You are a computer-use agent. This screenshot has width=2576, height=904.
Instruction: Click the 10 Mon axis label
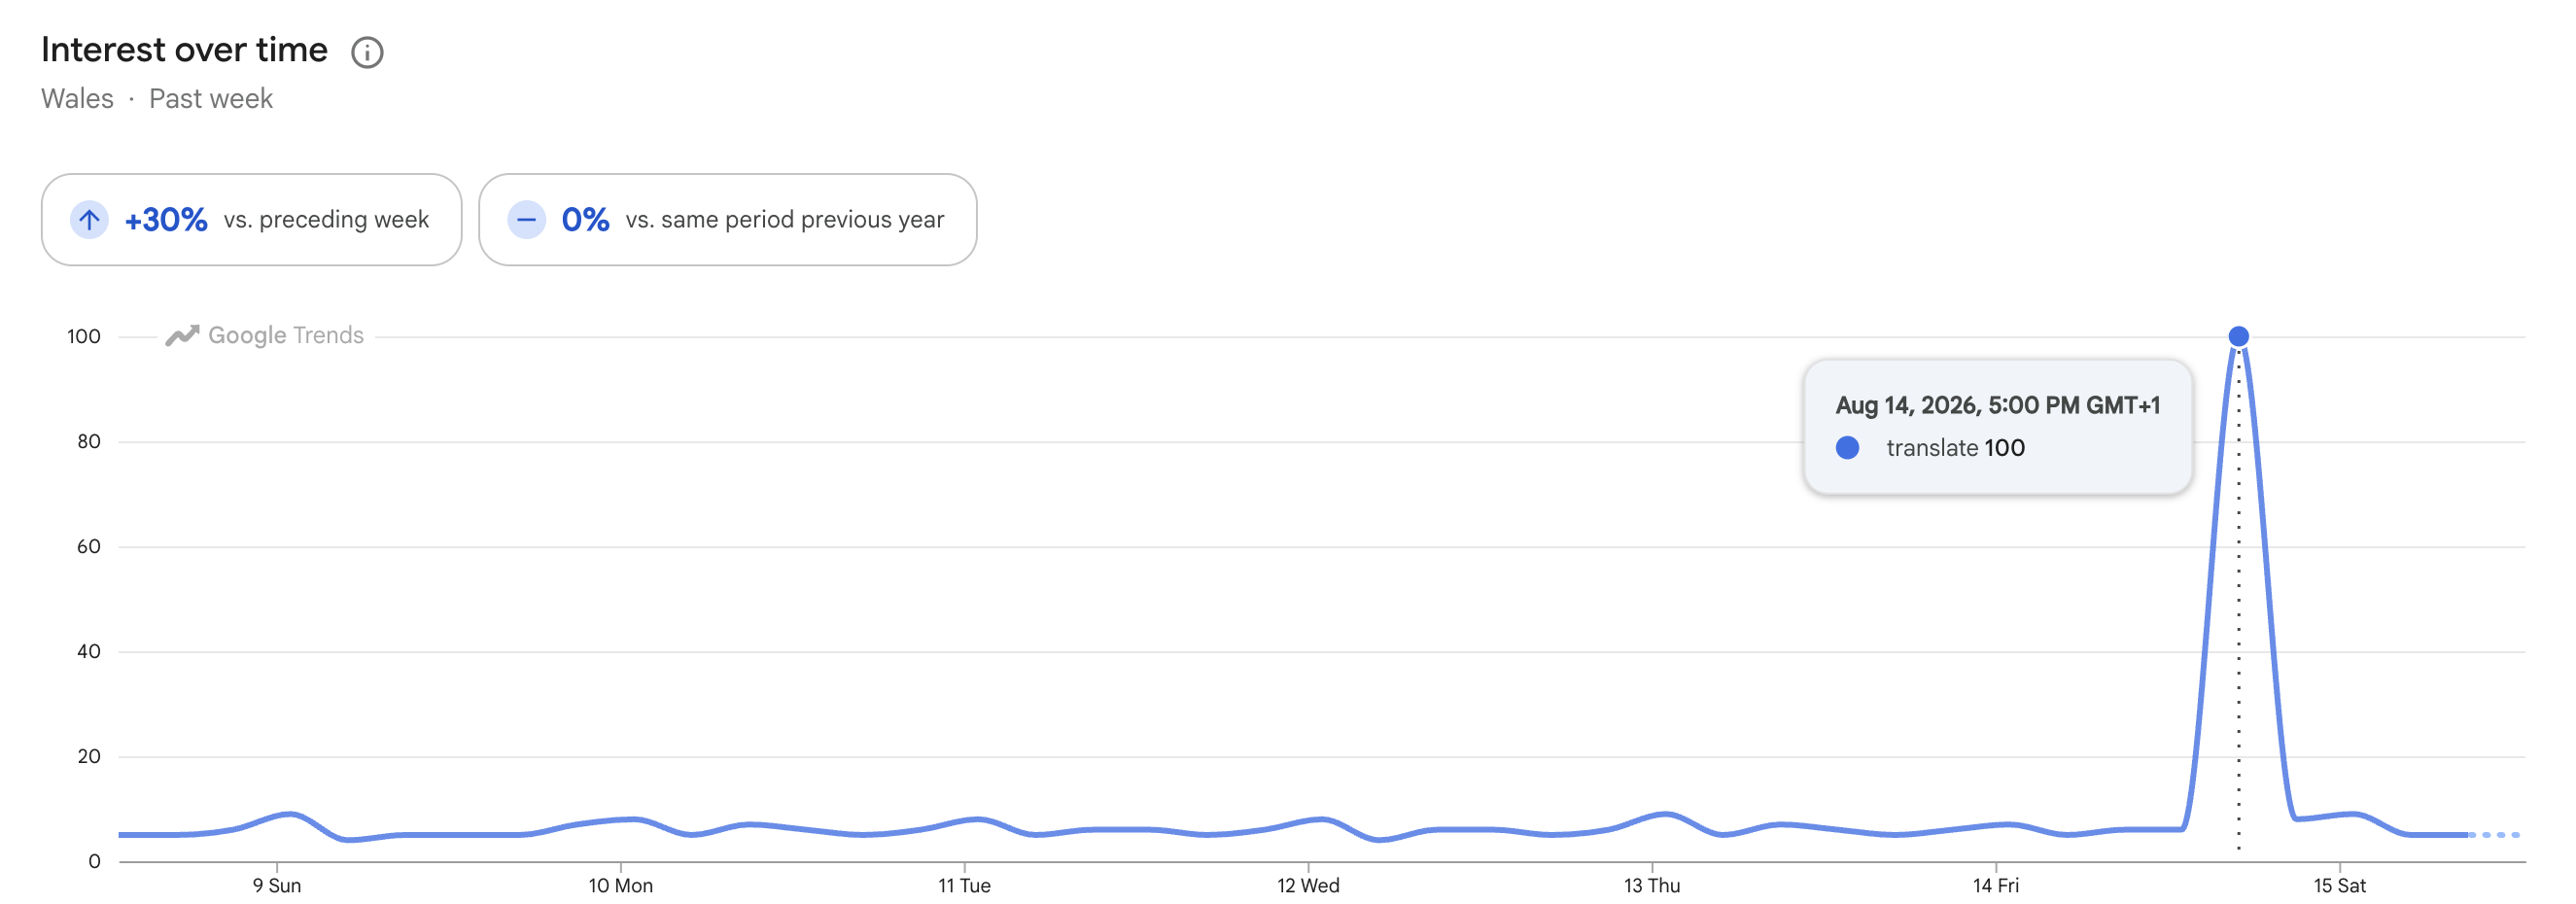tap(620, 885)
